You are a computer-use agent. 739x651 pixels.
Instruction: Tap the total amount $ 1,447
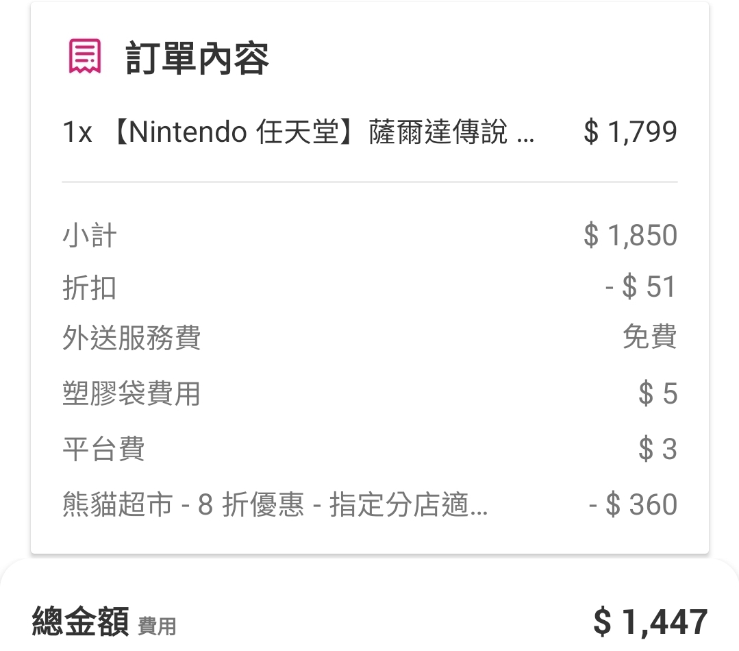coord(650,622)
